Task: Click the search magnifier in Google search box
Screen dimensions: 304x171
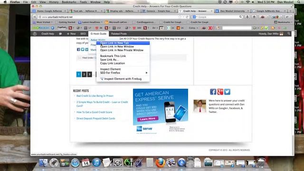Action: click(240, 17)
